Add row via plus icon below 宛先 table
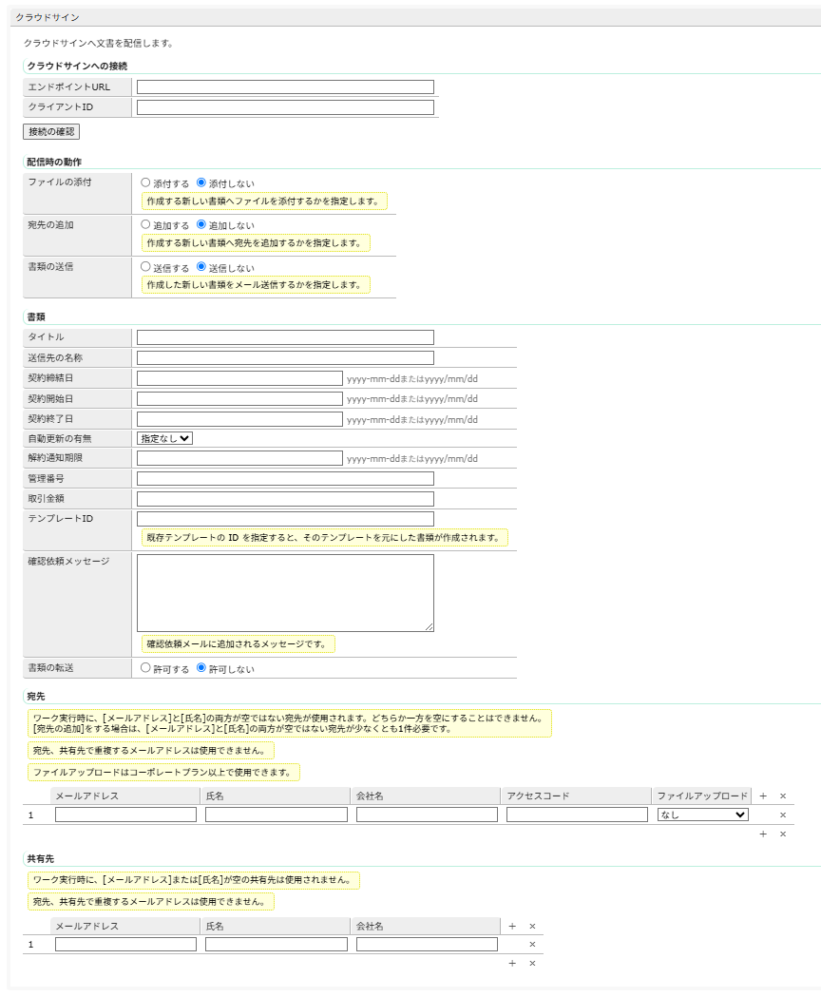Screen dimensions: 821x997 click(x=763, y=834)
